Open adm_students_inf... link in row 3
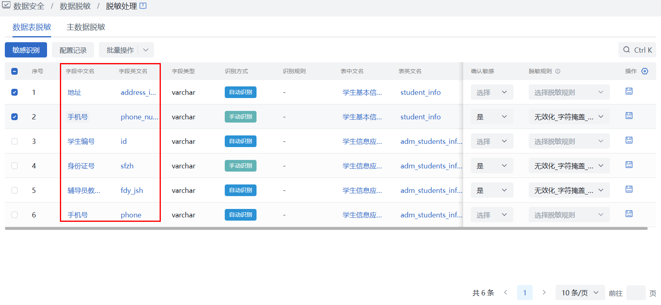This screenshot has width=661, height=305. [x=431, y=141]
